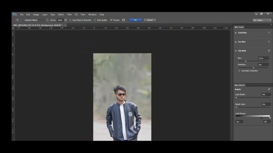The image size is (273, 153).
Task: Open the Filter menu
Action: (x=69, y=14)
